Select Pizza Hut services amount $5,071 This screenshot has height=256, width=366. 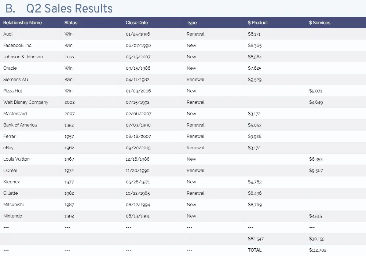pos(316,91)
